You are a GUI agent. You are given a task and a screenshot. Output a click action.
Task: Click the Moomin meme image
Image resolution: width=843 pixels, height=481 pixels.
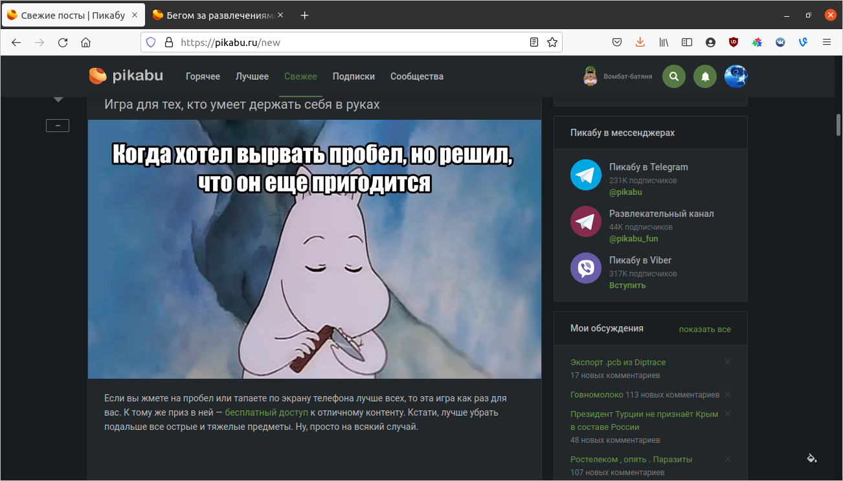(315, 249)
